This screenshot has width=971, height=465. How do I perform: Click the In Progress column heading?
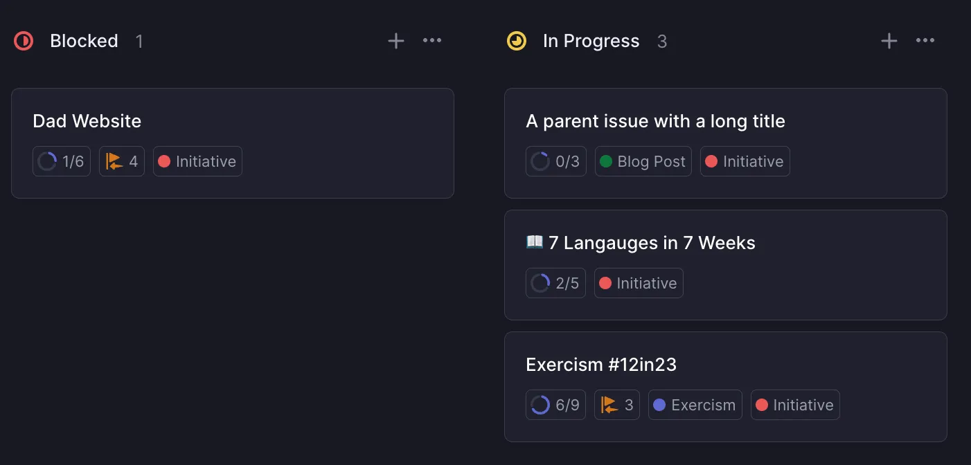591,42
